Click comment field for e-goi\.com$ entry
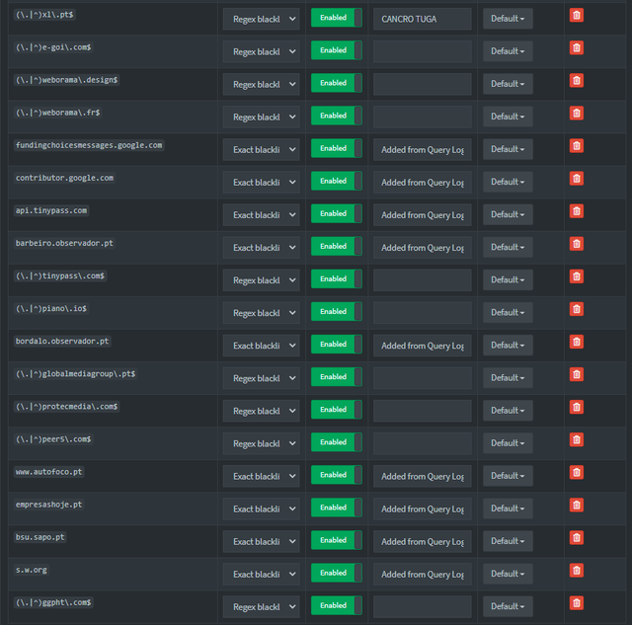Screen dimensions: 632x625 coord(423,51)
